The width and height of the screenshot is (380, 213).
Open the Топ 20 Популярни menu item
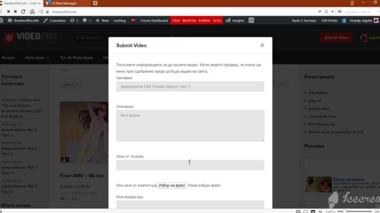point(77,58)
